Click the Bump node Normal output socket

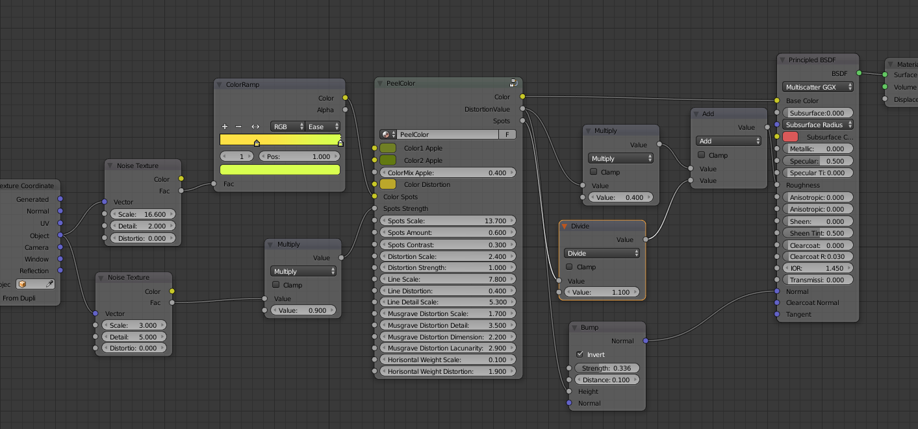(x=645, y=341)
